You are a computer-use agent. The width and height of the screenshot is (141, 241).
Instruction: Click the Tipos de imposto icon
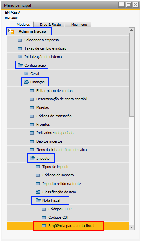pyautogui.click(x=38, y=167)
